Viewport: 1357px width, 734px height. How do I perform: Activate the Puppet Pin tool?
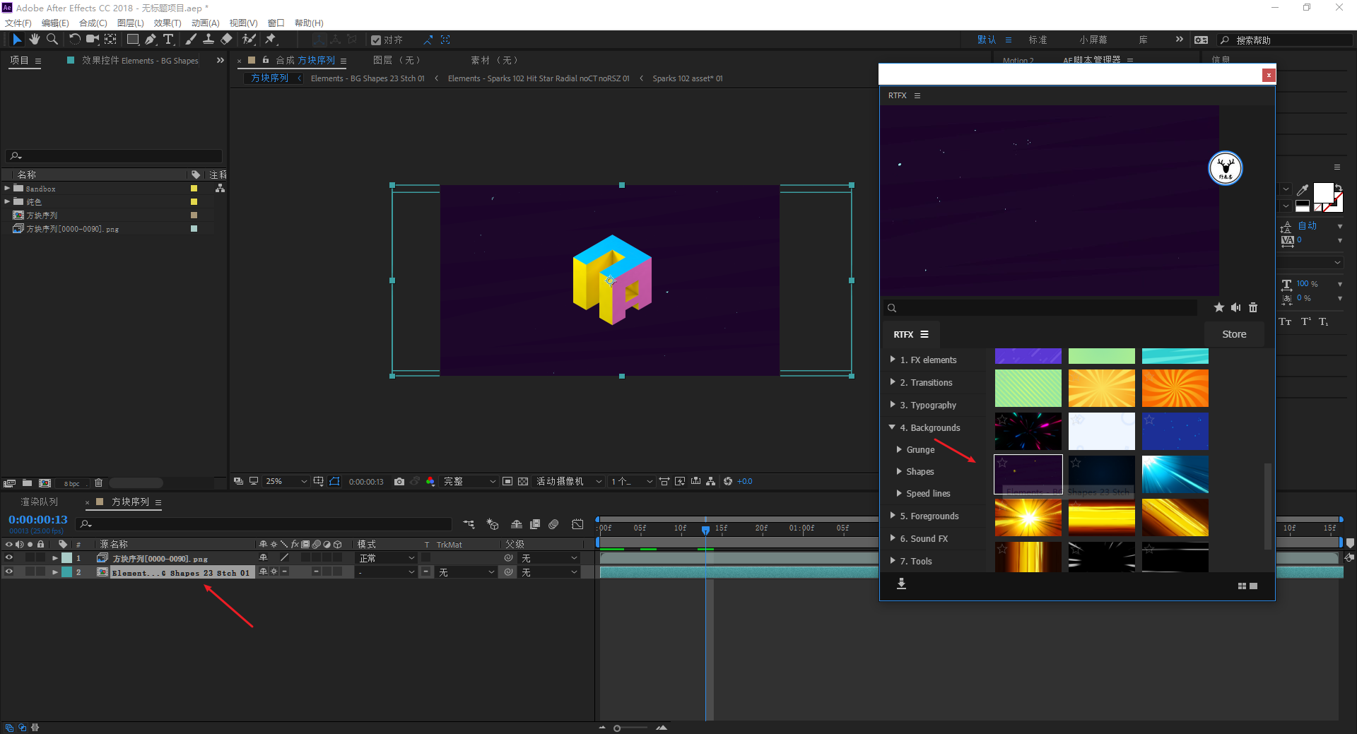coord(271,40)
